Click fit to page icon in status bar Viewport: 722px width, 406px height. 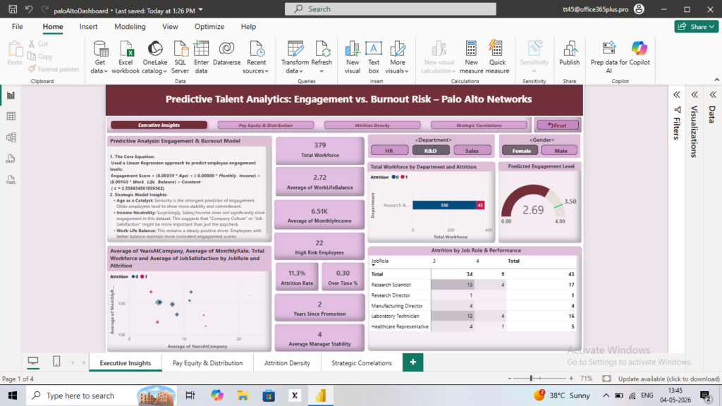click(x=607, y=379)
